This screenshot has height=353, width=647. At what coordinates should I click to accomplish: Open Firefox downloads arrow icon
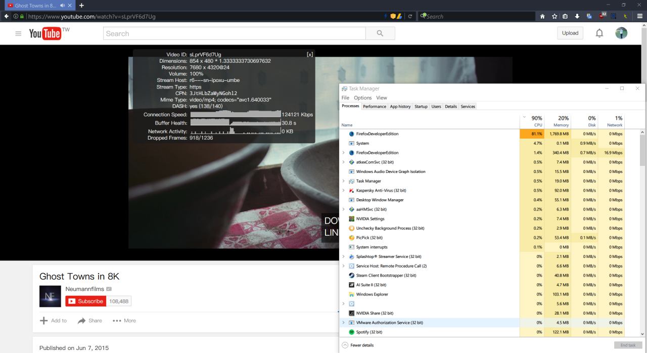[577, 16]
